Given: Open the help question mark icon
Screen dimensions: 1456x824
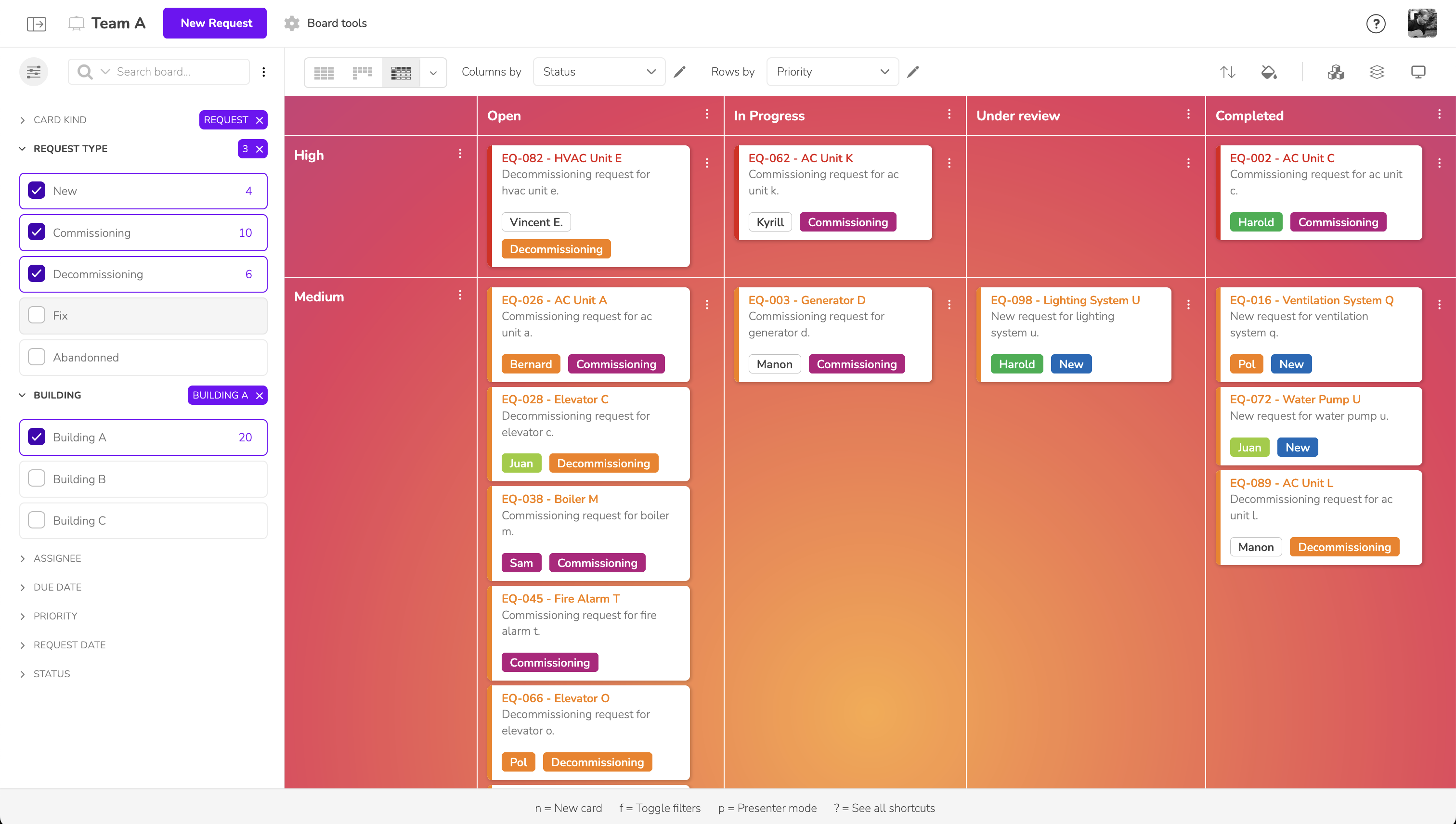Looking at the screenshot, I should (1376, 23).
